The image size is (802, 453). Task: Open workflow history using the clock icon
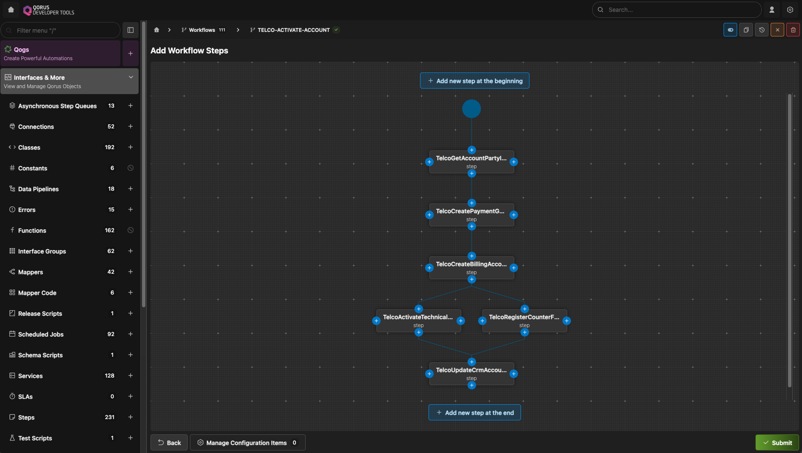762,30
